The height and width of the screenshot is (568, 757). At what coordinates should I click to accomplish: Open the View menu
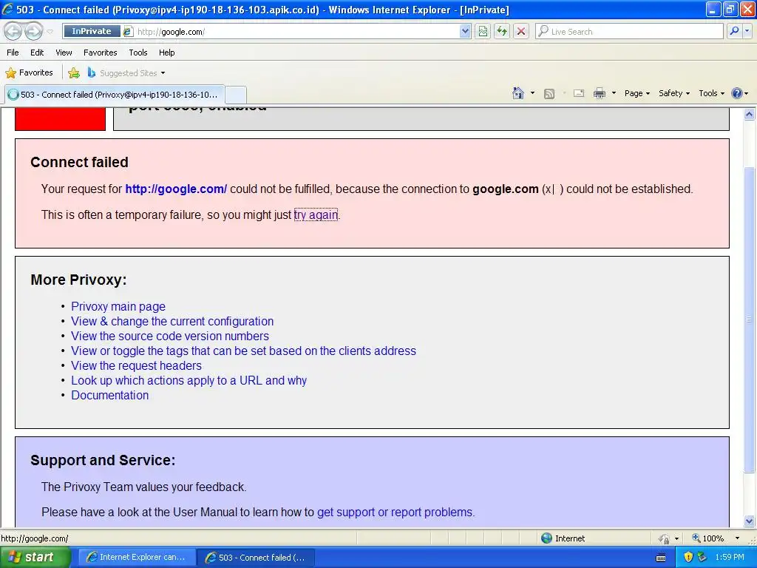[x=64, y=53]
